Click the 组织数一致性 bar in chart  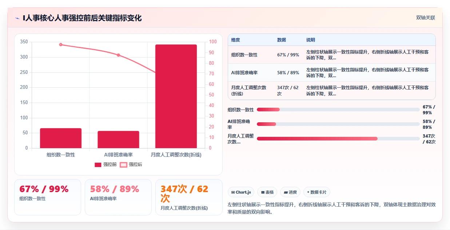pyautogui.click(x=61, y=138)
